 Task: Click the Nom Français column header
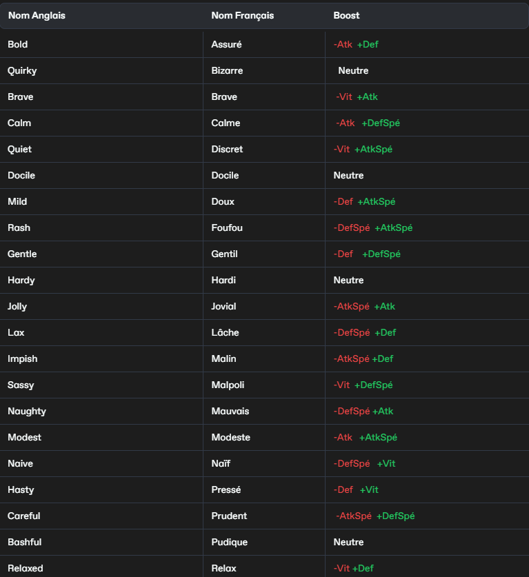pos(243,15)
